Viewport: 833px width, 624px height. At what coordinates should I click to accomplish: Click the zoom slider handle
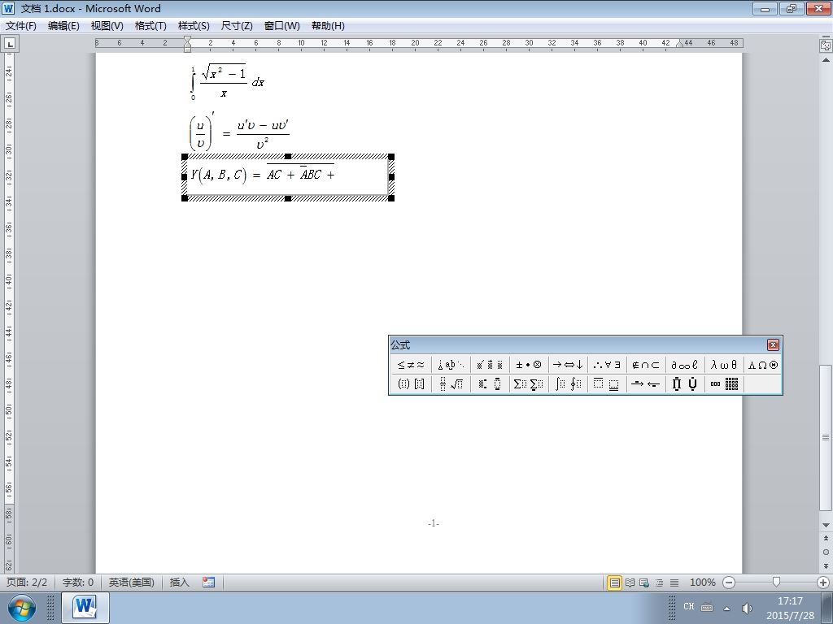point(776,583)
